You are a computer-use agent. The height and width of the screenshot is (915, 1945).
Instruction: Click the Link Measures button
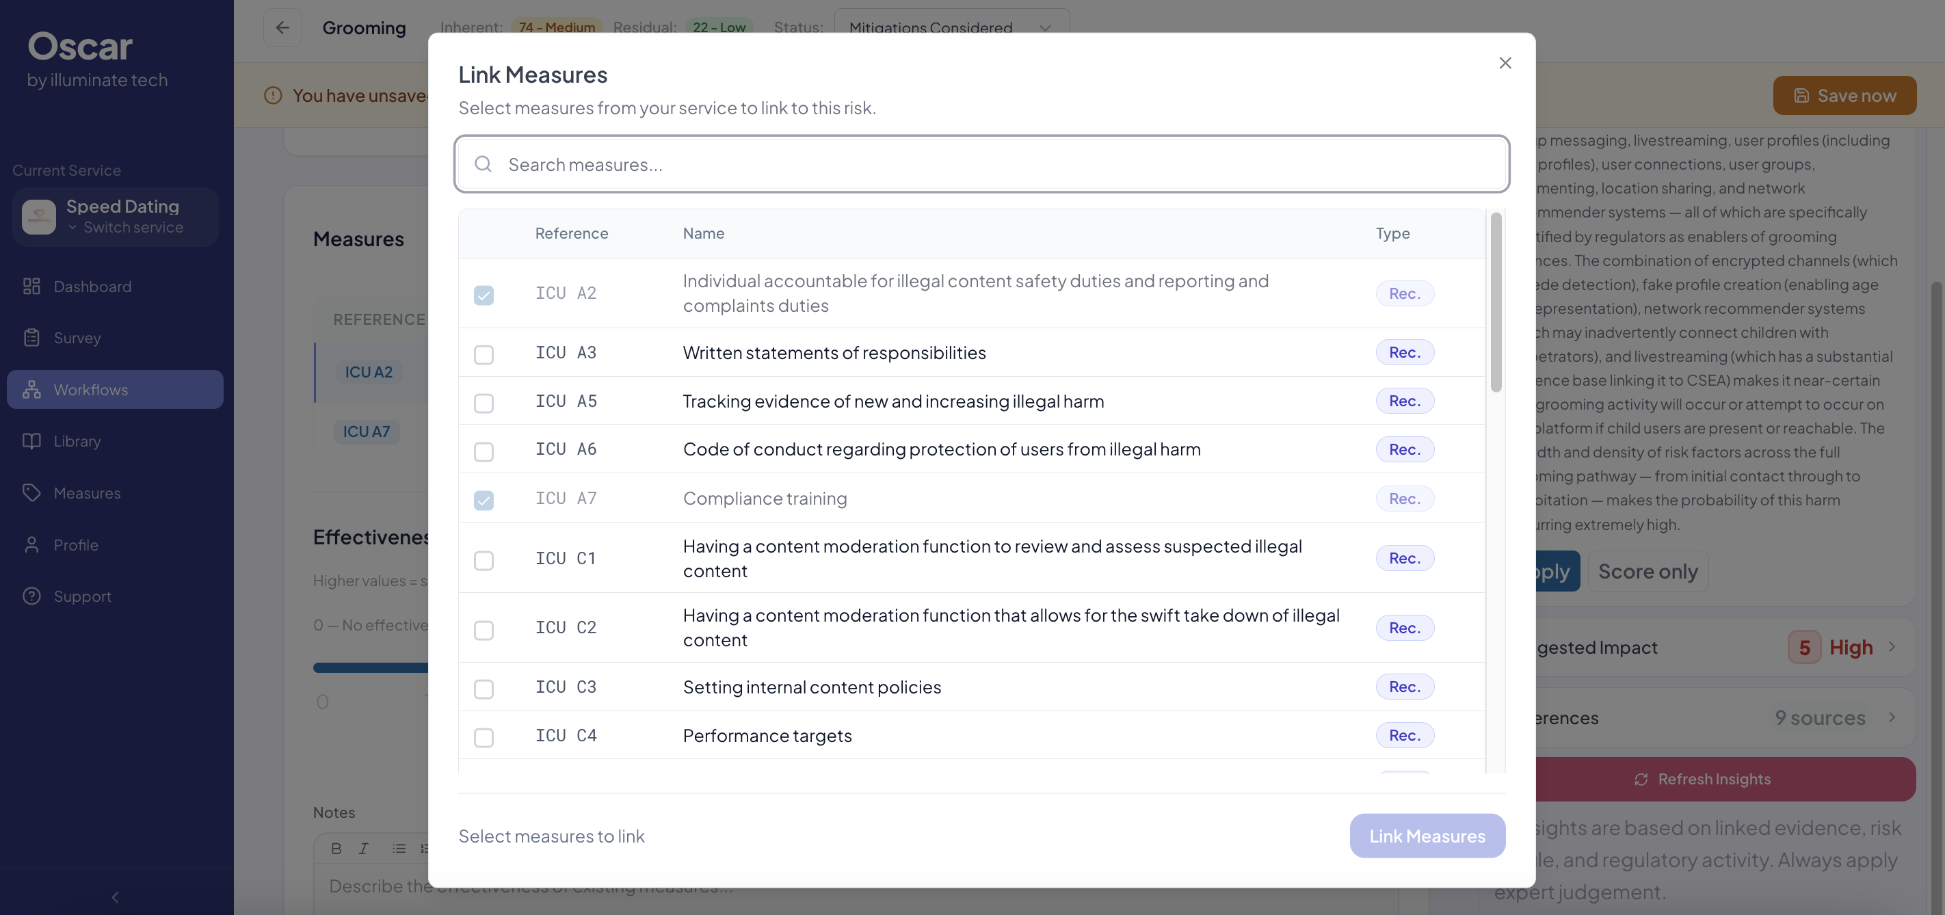tap(1427, 836)
